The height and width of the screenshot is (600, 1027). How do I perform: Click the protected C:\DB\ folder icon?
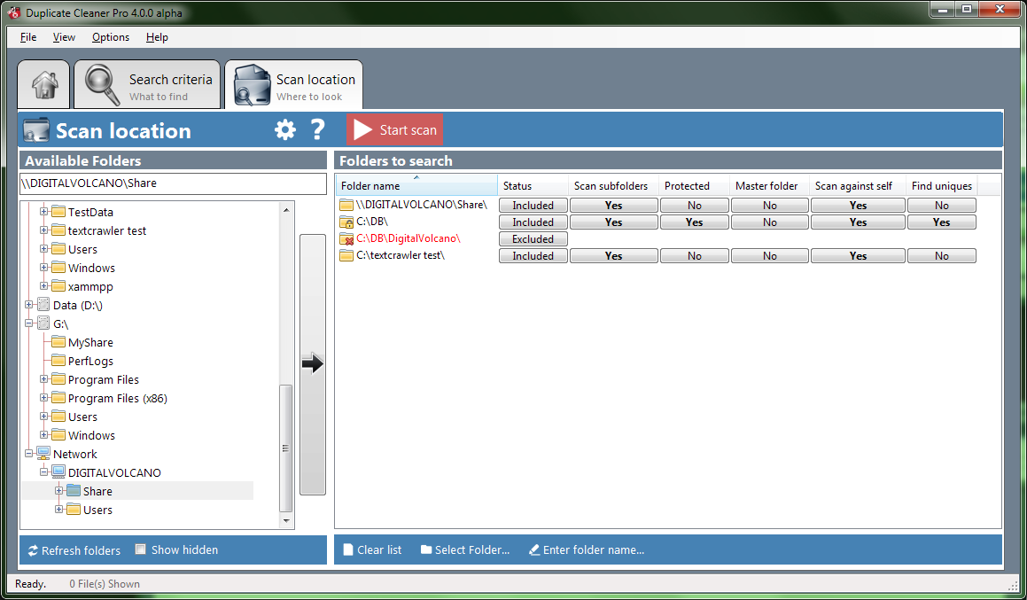coord(346,222)
